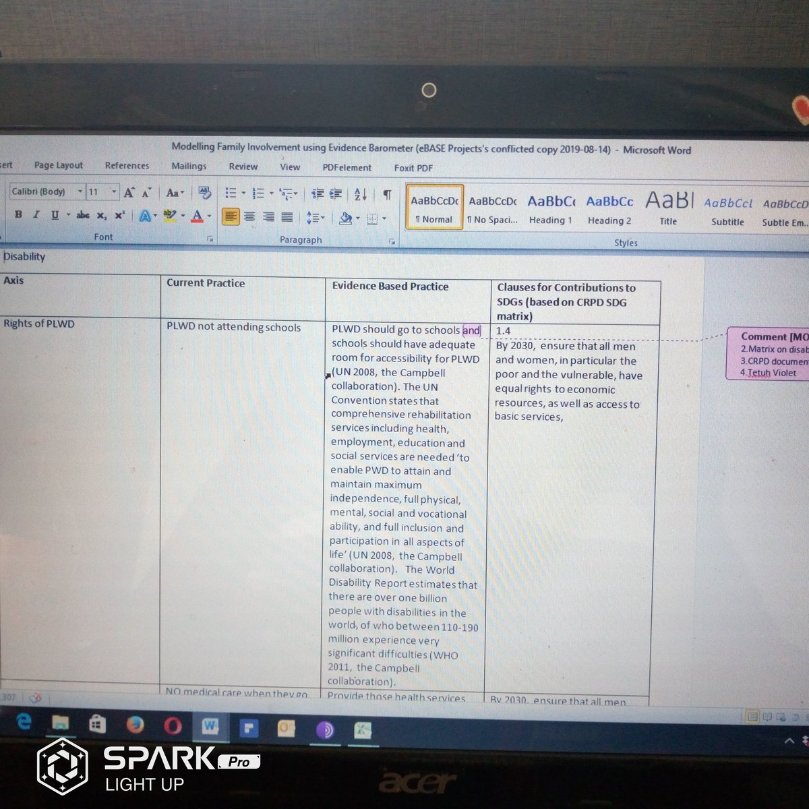Open View tab

click(290, 167)
